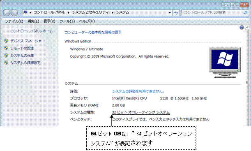Click shield icon next to システムの保護
This screenshot has height=151, width=251.
coord(6,56)
